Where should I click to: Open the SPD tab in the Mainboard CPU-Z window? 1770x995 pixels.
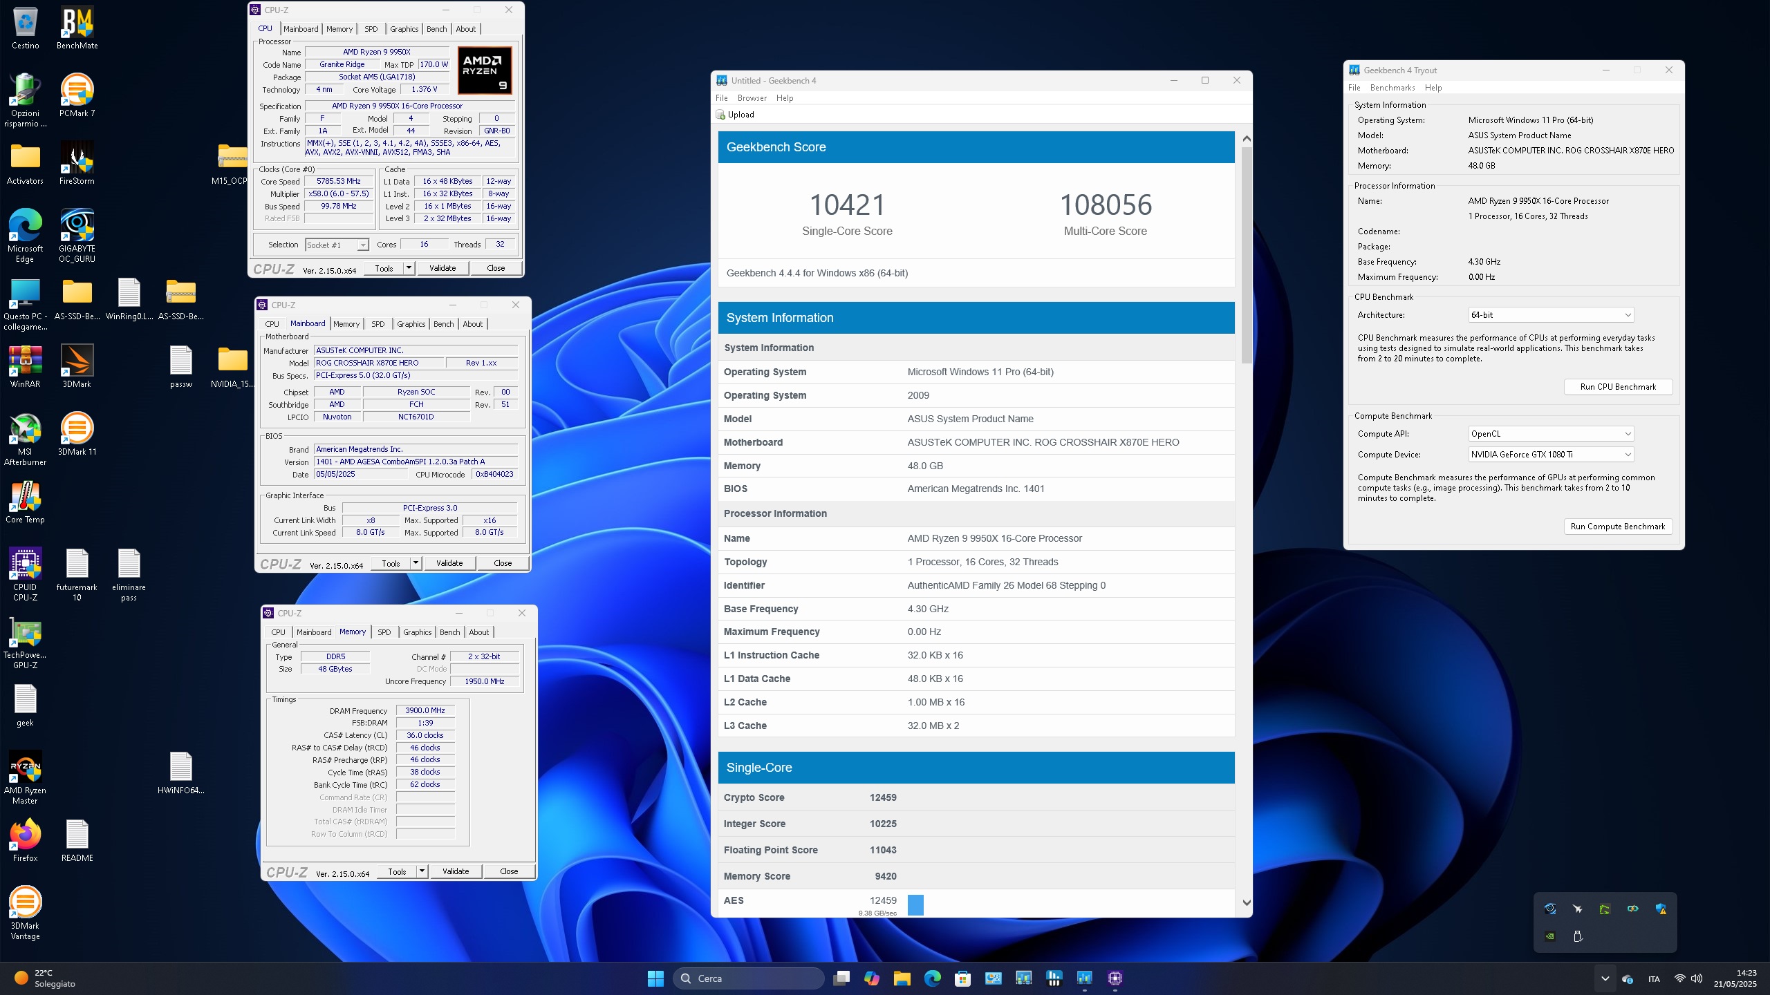tap(378, 324)
